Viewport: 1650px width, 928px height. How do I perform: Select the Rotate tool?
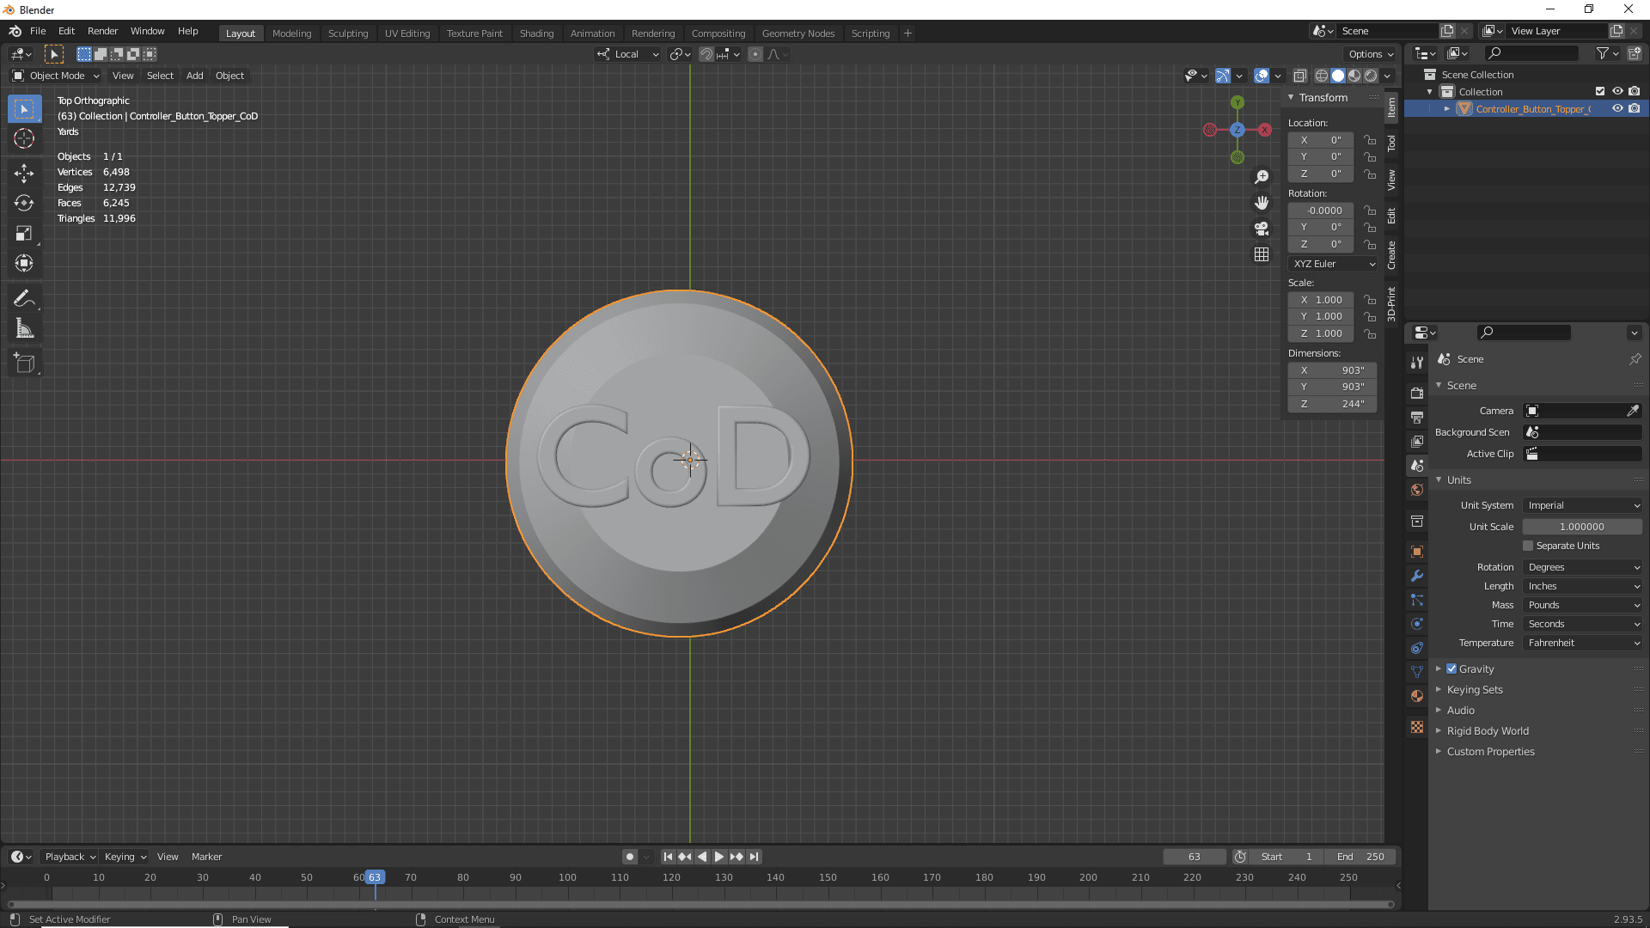[x=24, y=204]
